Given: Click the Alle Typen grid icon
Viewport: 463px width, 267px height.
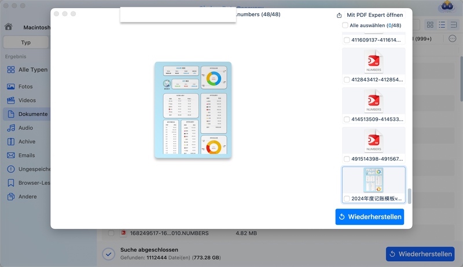Looking at the screenshot, I should (11, 69).
